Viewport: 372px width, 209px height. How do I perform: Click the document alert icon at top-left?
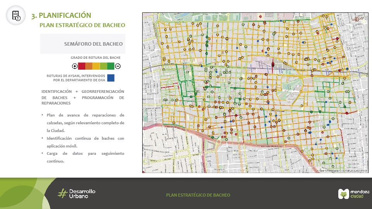[x=16, y=15]
